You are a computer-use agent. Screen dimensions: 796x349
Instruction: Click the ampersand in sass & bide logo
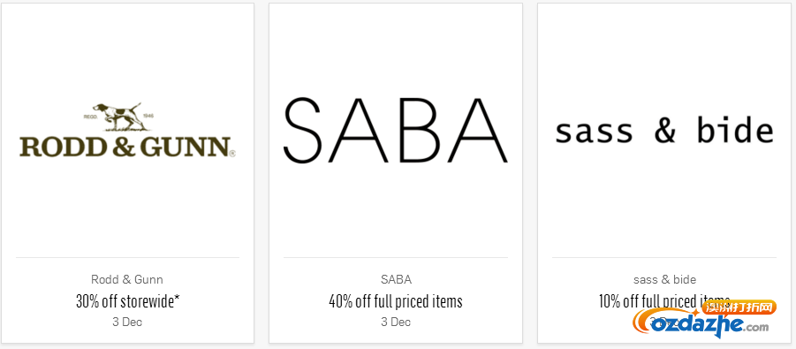[665, 131]
